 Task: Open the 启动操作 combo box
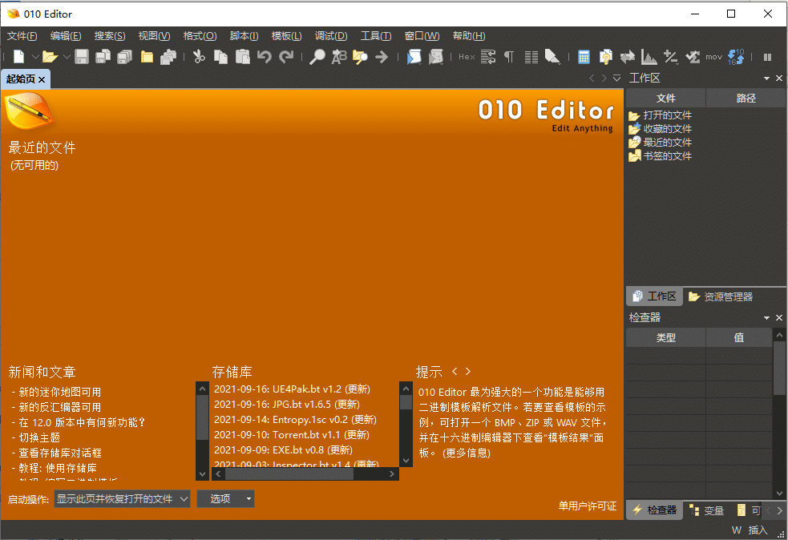tap(122, 499)
